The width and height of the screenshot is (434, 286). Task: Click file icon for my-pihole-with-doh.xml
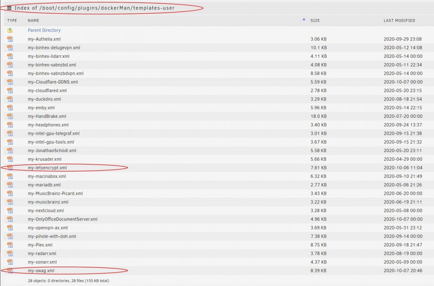coord(10,236)
